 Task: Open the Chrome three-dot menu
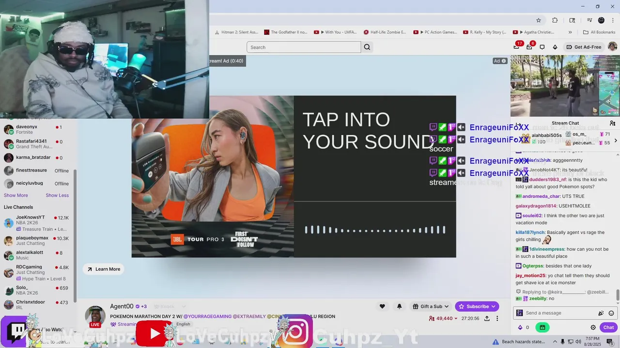pyautogui.click(x=612, y=20)
